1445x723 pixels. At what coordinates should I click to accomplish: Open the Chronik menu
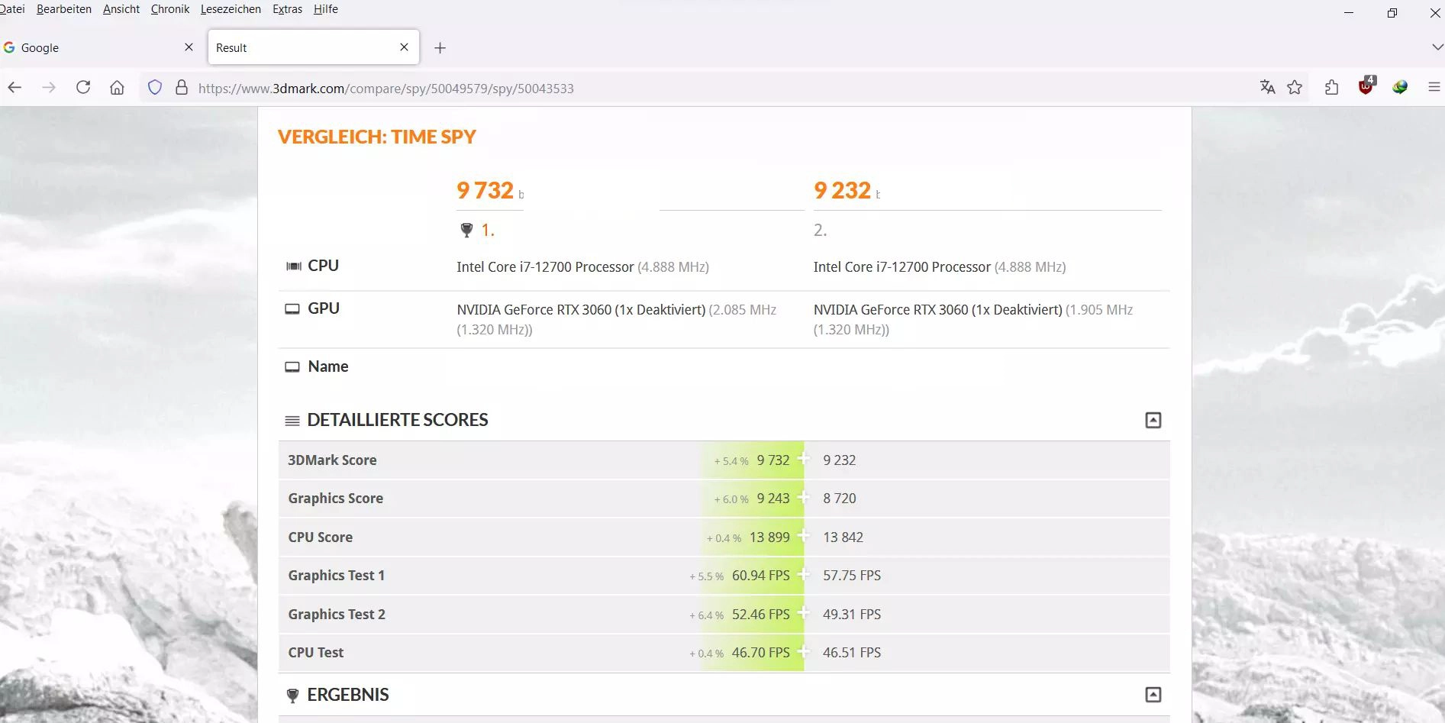click(170, 9)
